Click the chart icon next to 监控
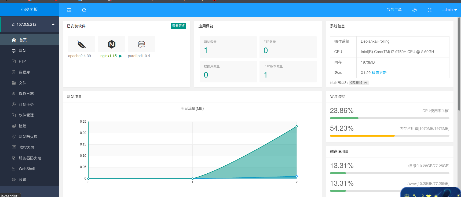 point(14,126)
